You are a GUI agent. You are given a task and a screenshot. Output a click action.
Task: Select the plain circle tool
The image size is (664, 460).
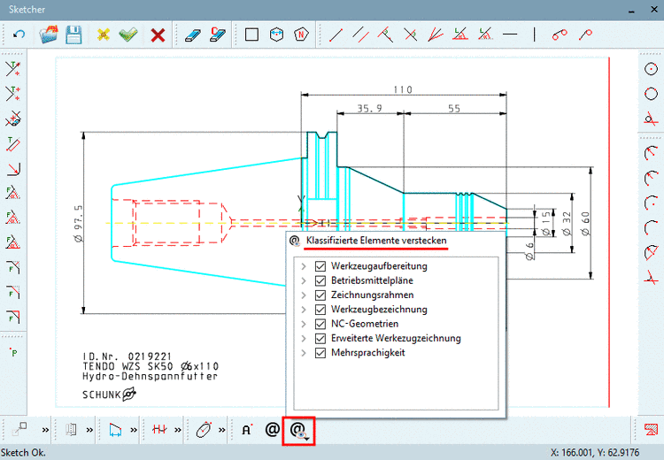click(x=651, y=94)
